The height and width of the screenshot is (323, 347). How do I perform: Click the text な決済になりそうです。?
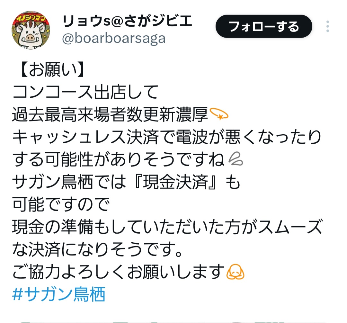(x=97, y=249)
